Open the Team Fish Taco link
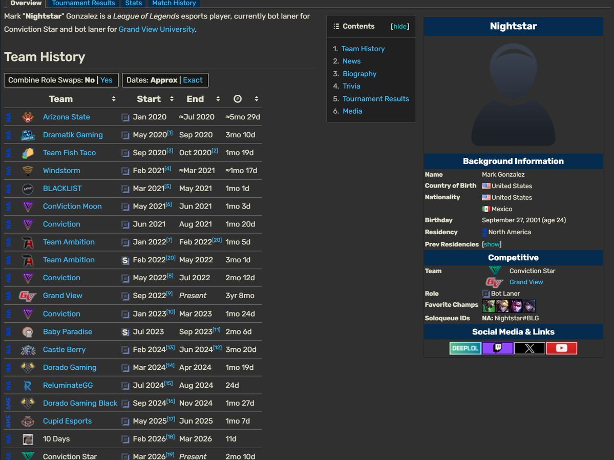Image resolution: width=614 pixels, height=460 pixels. [69, 153]
